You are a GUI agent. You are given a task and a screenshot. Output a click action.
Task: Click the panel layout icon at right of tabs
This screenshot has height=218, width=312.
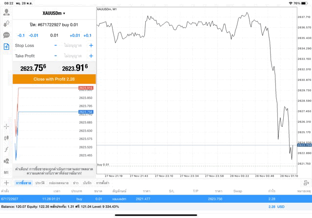point(306,182)
